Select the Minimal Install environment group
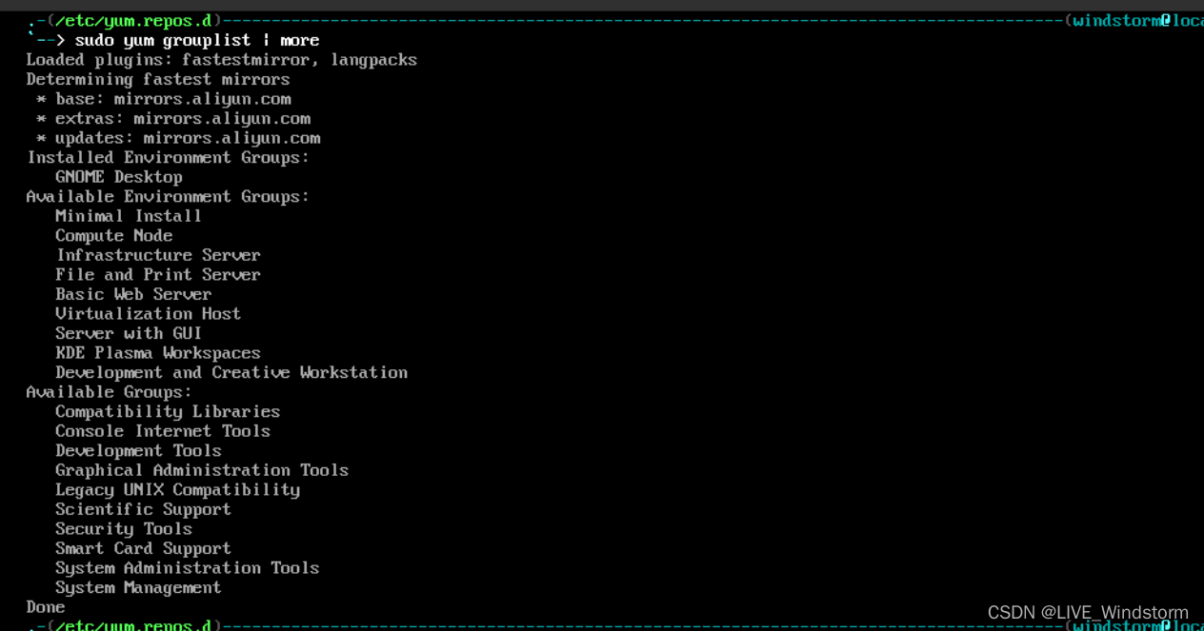 (129, 216)
